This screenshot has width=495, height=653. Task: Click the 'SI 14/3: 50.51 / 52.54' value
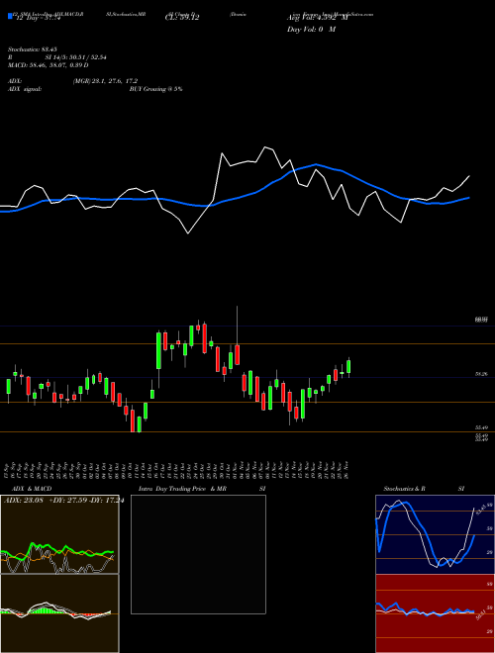(76, 57)
